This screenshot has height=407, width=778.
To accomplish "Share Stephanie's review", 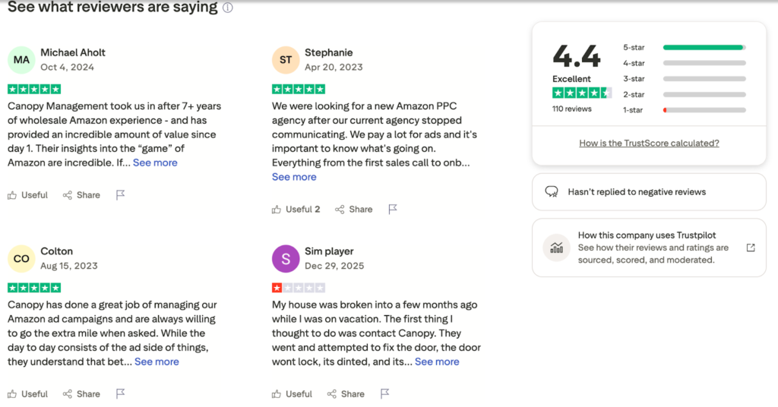I will tap(354, 210).
